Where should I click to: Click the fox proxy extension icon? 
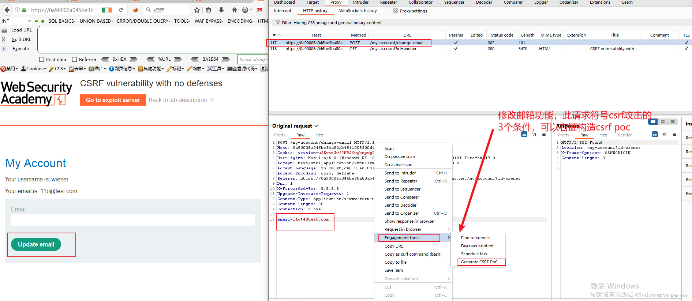coord(135,10)
